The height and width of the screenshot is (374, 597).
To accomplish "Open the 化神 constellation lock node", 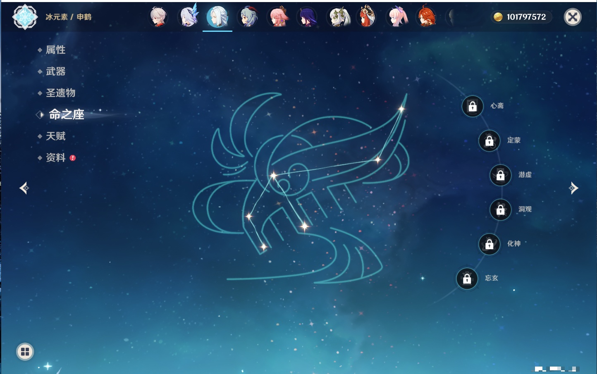I will click(490, 244).
